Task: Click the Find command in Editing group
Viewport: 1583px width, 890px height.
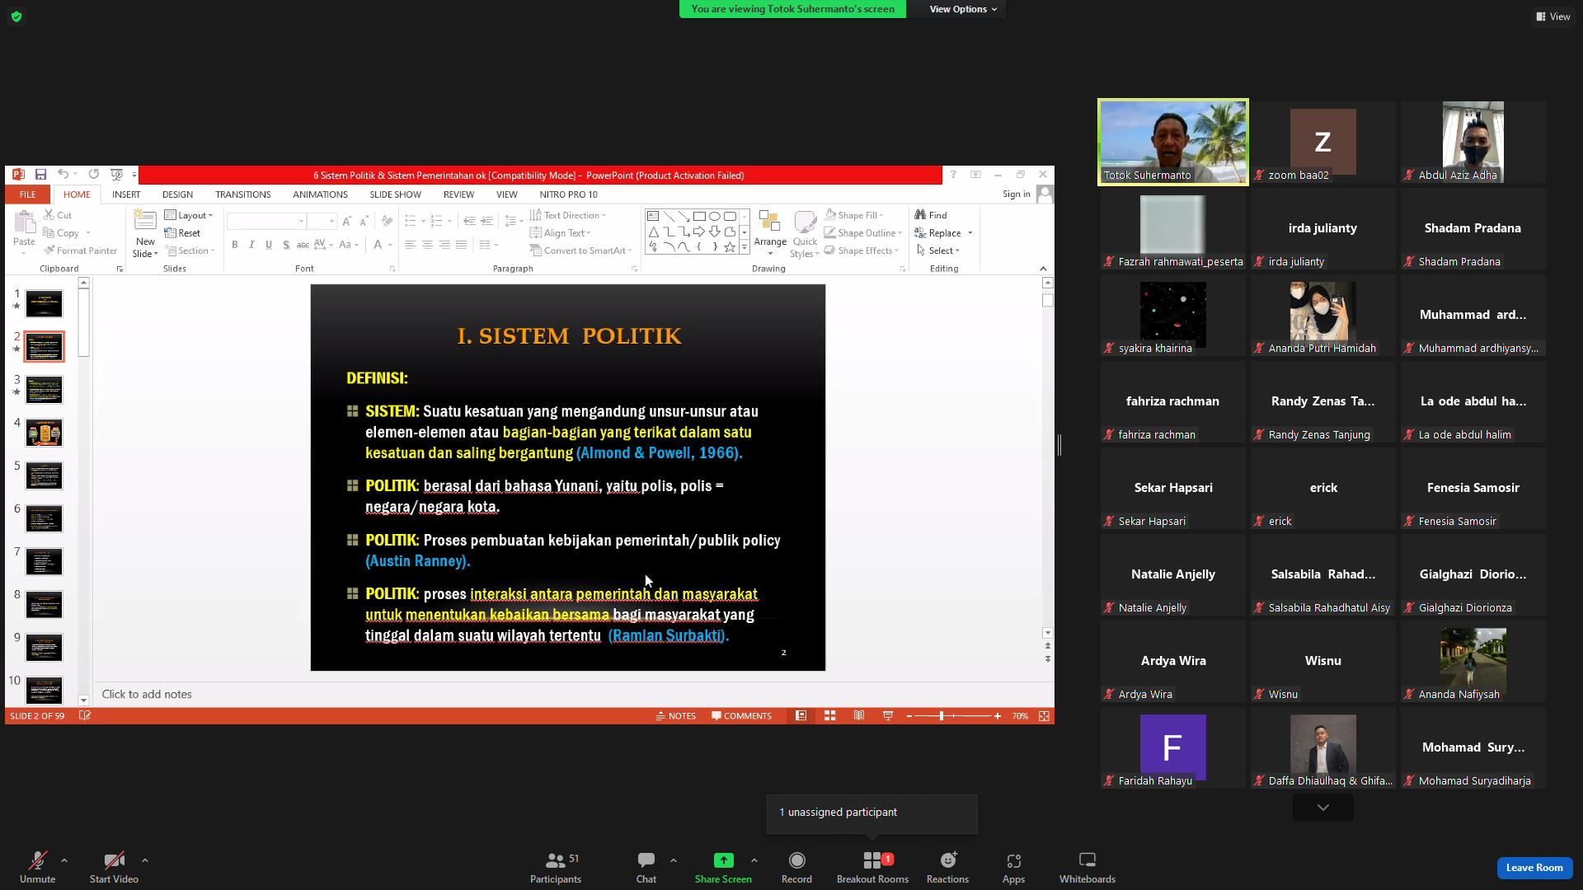Action: click(931, 215)
